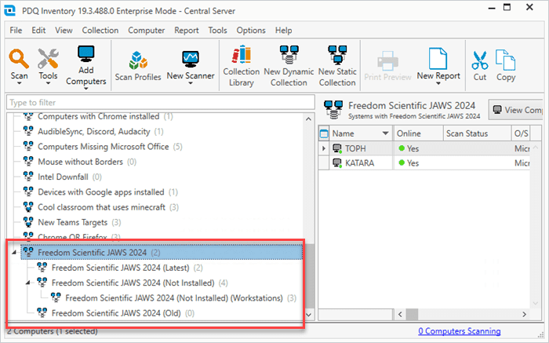Click the Cut scissors icon
Image resolution: width=549 pixels, height=343 pixels.
(x=480, y=60)
